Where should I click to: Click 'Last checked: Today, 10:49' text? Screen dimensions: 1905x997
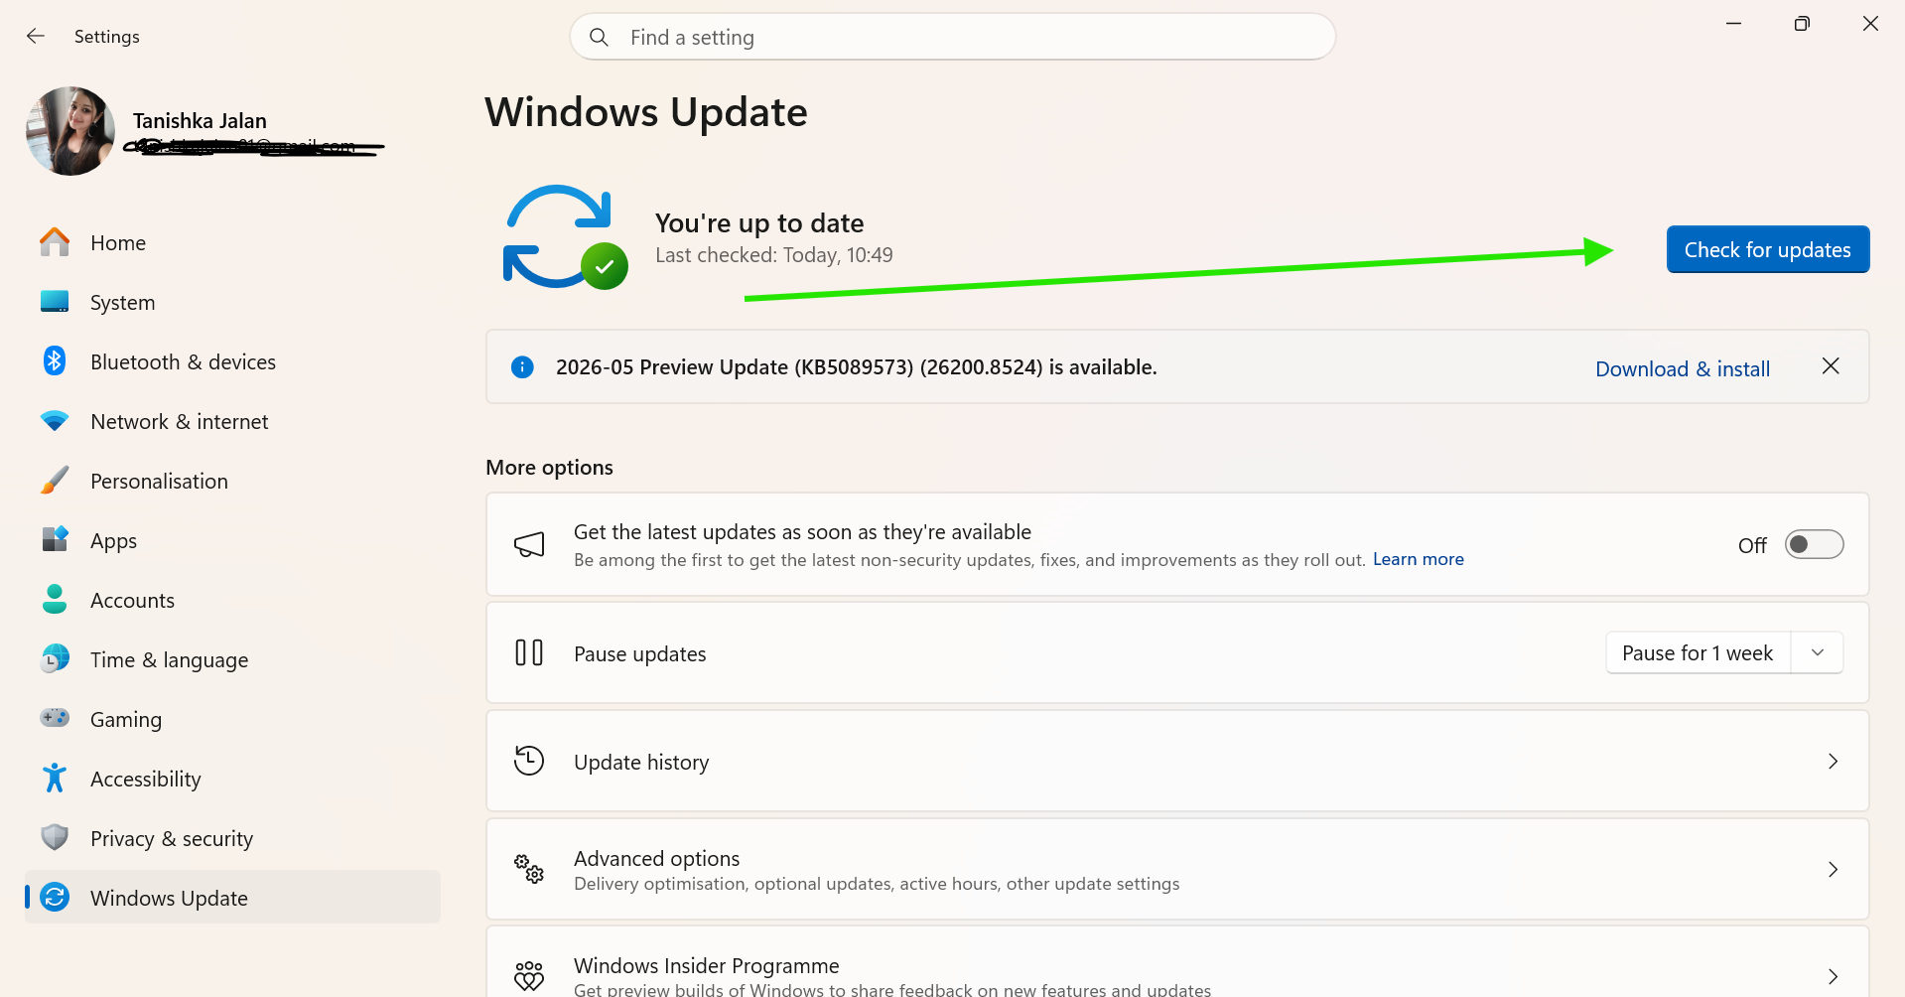(x=774, y=255)
